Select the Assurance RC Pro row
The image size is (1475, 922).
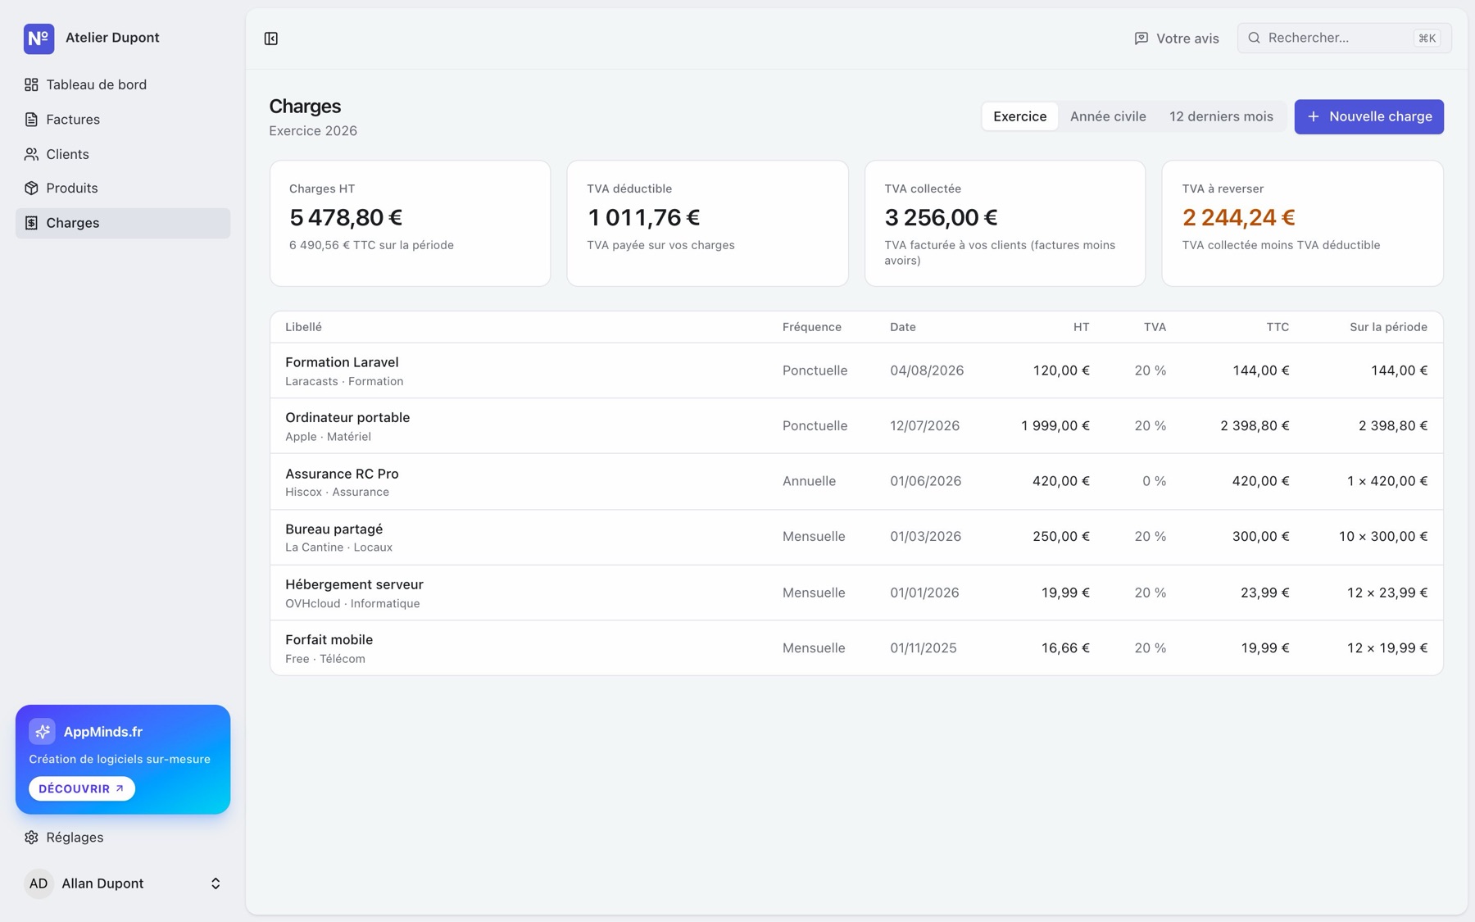pos(856,482)
